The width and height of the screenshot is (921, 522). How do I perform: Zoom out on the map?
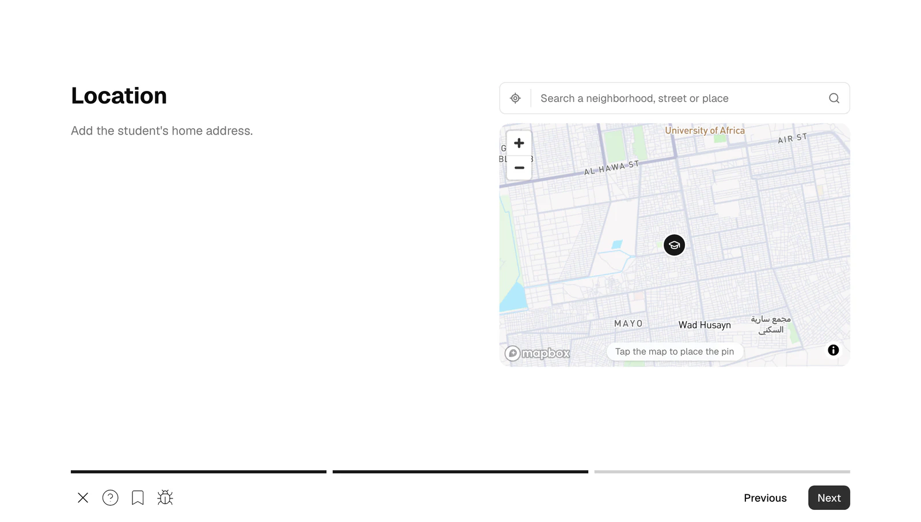click(519, 168)
